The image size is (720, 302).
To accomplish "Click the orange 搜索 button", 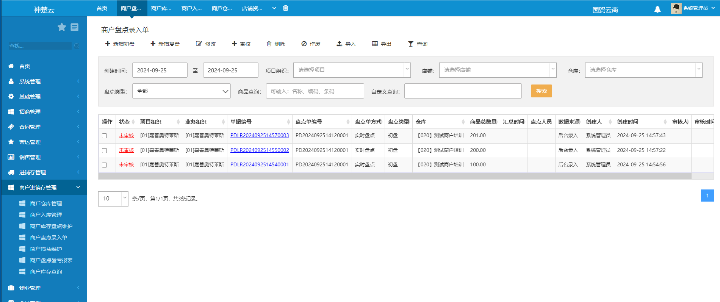I will pos(542,91).
